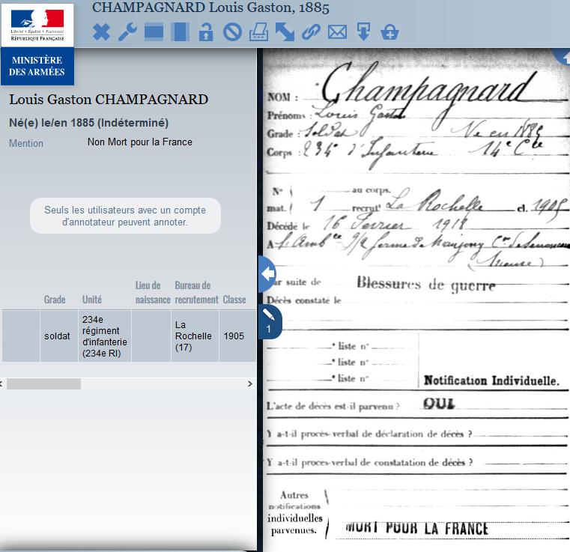The image size is (570, 552).
Task: Sort by the Unité column header
Action: (92, 300)
